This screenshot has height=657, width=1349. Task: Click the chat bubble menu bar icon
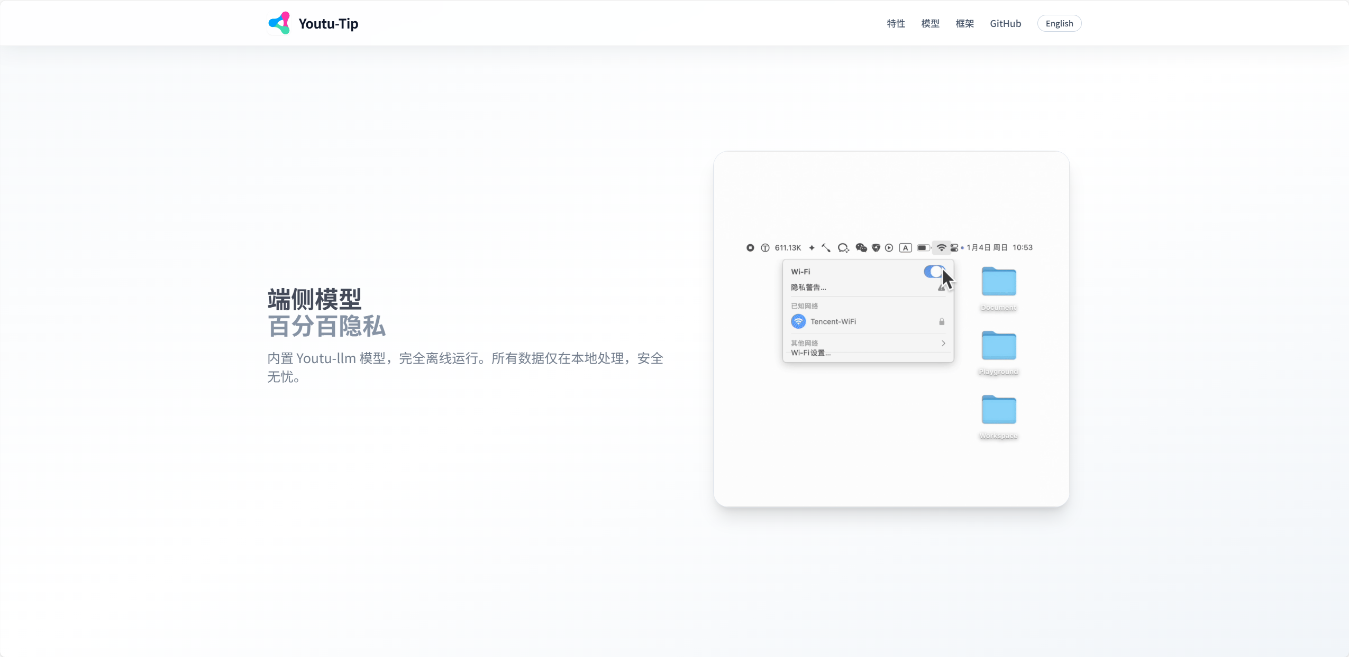843,247
